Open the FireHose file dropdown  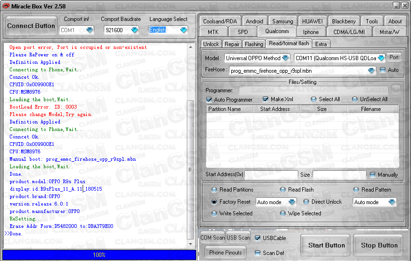click(371, 71)
